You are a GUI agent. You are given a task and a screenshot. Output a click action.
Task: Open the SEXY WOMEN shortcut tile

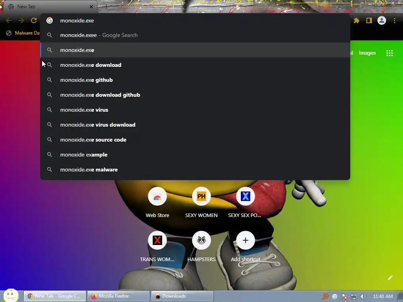pyautogui.click(x=201, y=203)
